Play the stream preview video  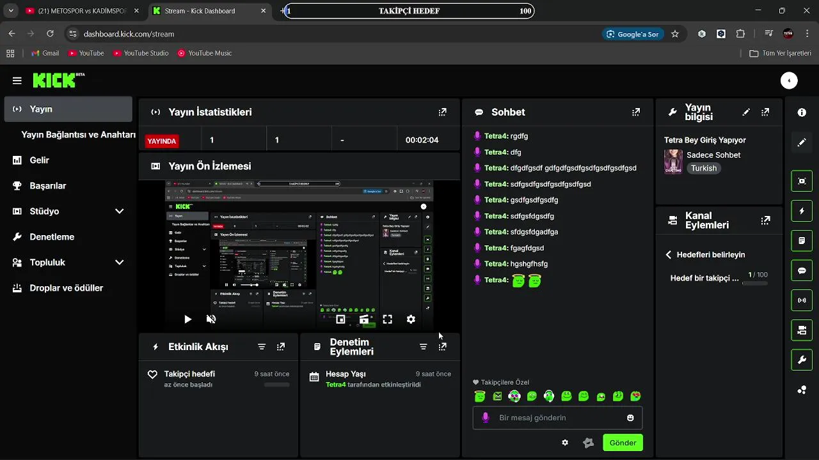coord(187,319)
